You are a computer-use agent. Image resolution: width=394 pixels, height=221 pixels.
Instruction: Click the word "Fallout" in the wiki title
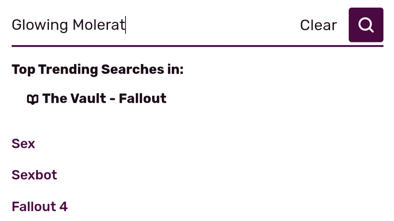pos(143,98)
